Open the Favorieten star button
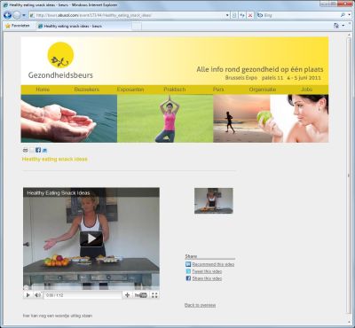 18,26
